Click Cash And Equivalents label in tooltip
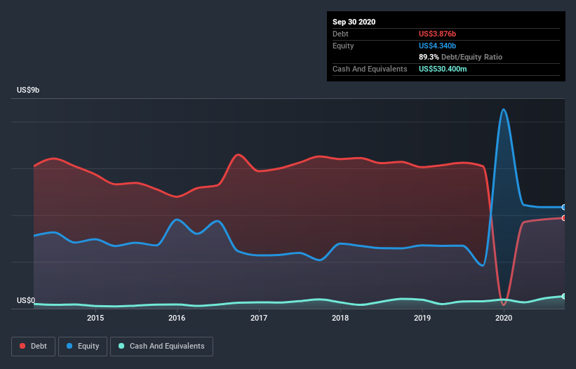The image size is (576, 369). click(x=370, y=69)
